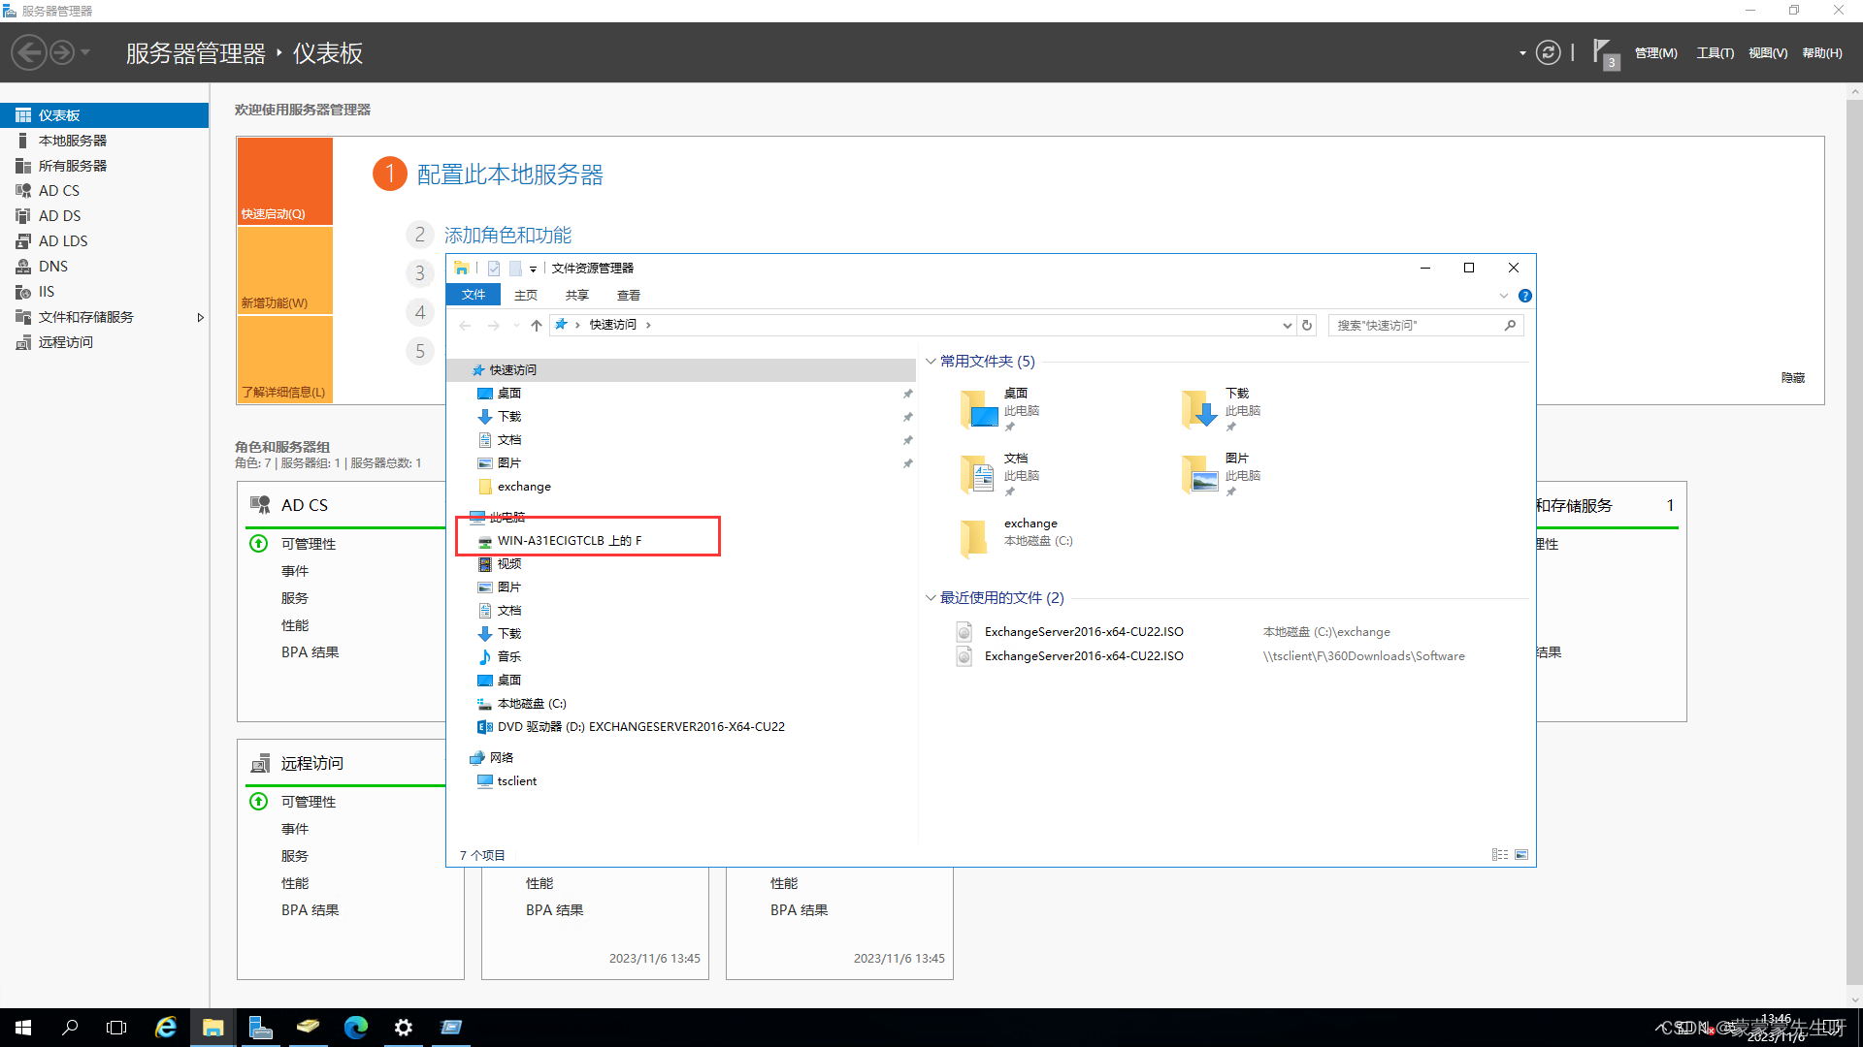Switch to the View (查看) ribbon tab
1863x1047 pixels.
[628, 296]
